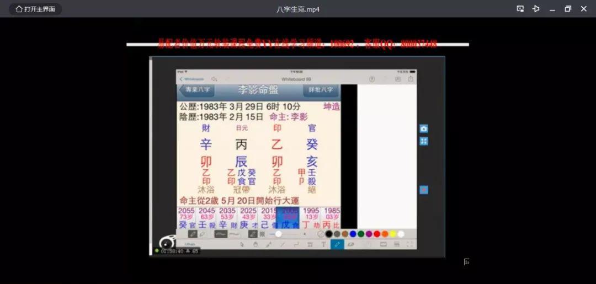The width and height of the screenshot is (596, 284).
Task: Click the screen display icon in bottom toolbar
Action: tap(384, 244)
